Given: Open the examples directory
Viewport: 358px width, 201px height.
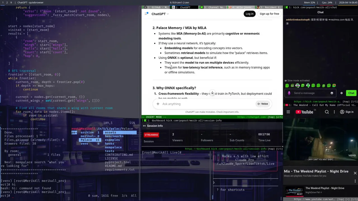Looking at the screenshot, I should coord(112,140).
